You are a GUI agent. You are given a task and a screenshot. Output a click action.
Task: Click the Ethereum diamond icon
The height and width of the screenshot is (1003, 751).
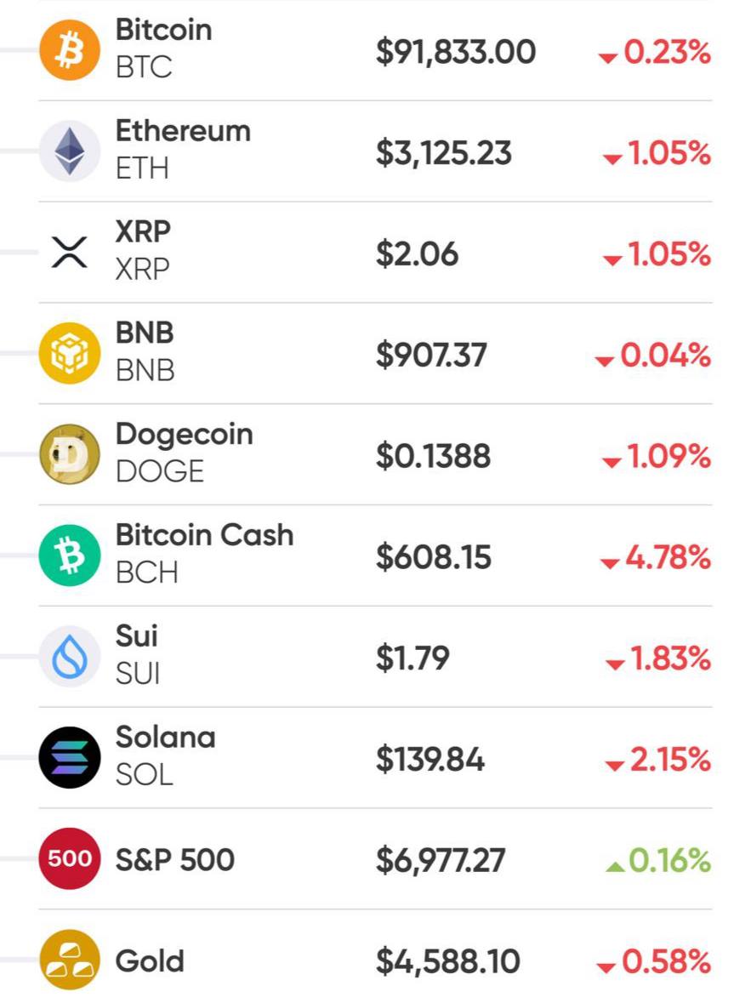(x=69, y=152)
